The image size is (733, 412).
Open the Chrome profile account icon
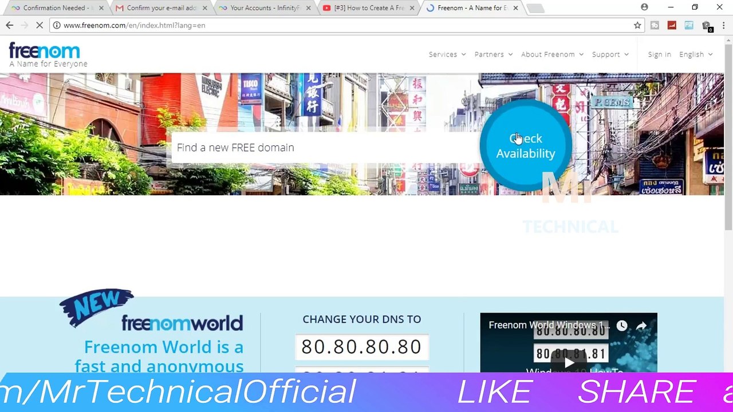tap(644, 7)
